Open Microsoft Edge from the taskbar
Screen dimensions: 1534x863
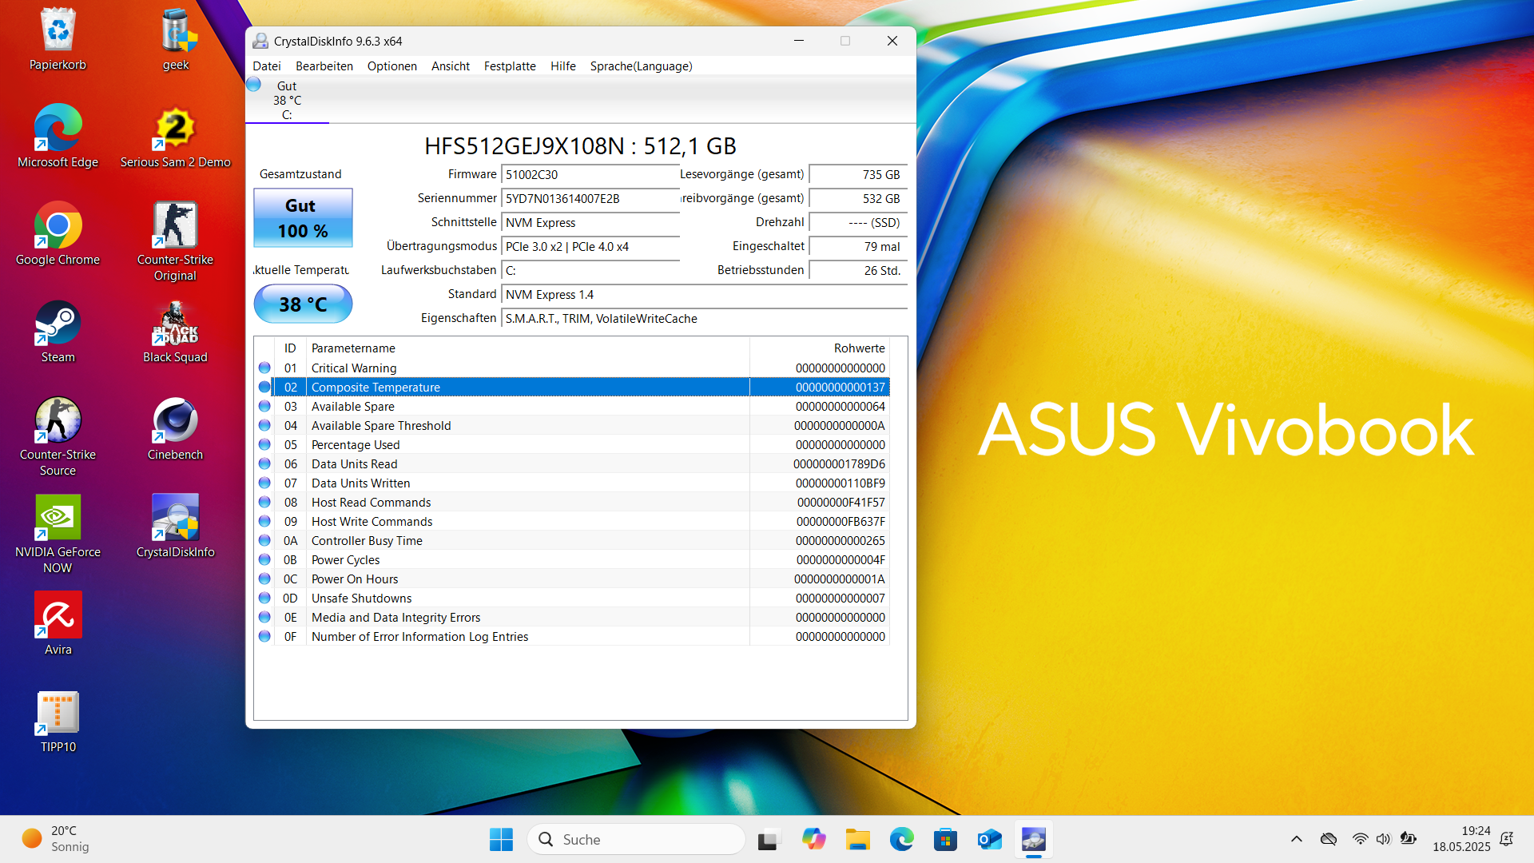pos(902,840)
